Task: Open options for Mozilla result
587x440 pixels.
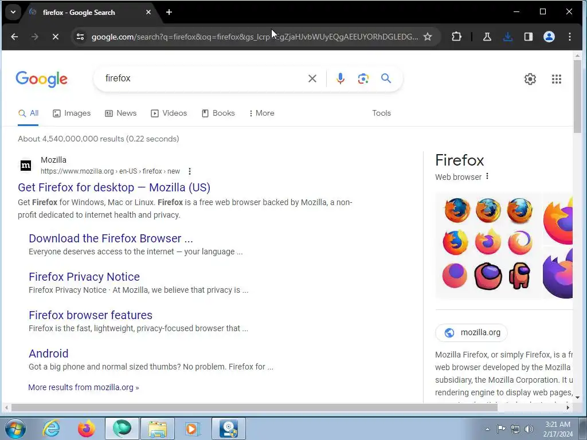Action: (x=190, y=171)
